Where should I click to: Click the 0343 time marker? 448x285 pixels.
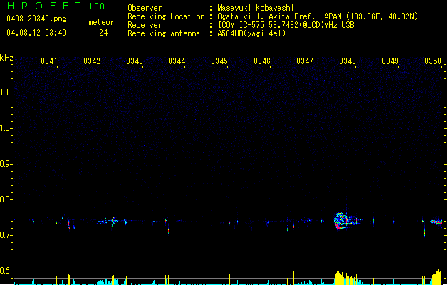[x=135, y=61]
